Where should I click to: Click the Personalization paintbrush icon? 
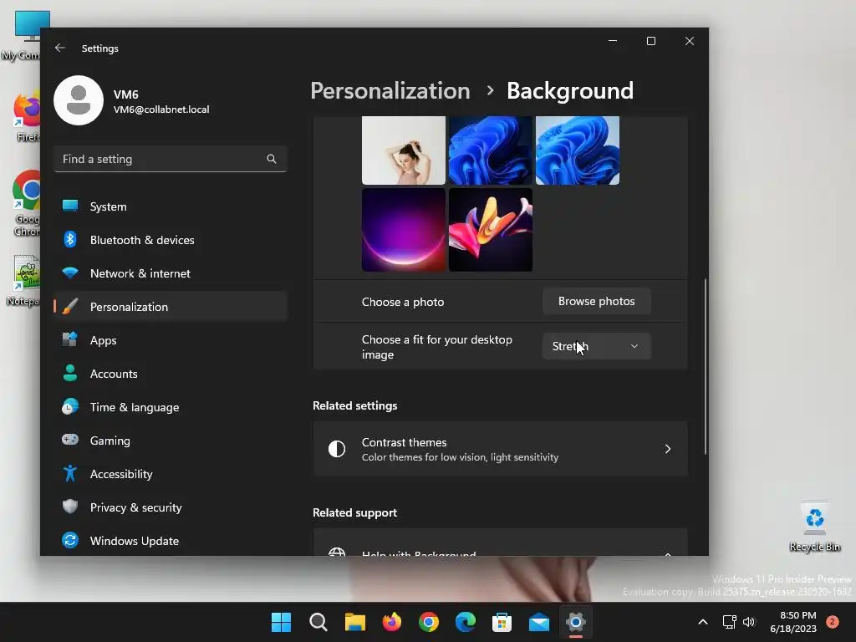pyautogui.click(x=70, y=306)
